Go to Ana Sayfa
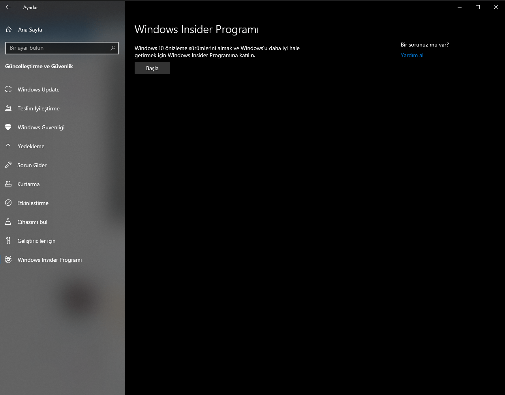Image resolution: width=505 pixels, height=395 pixels. tap(62, 30)
